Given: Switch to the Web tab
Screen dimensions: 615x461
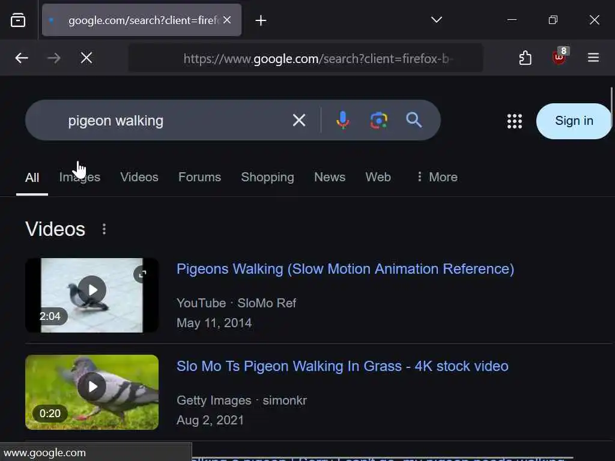Looking at the screenshot, I should point(378,177).
